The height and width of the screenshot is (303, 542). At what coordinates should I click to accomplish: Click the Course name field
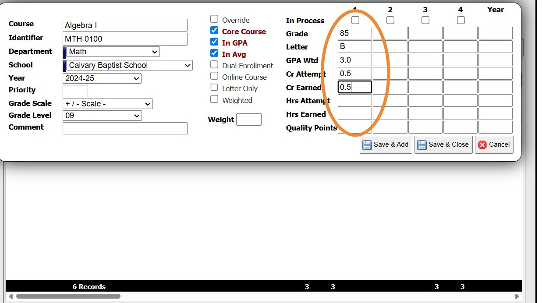[125, 25]
